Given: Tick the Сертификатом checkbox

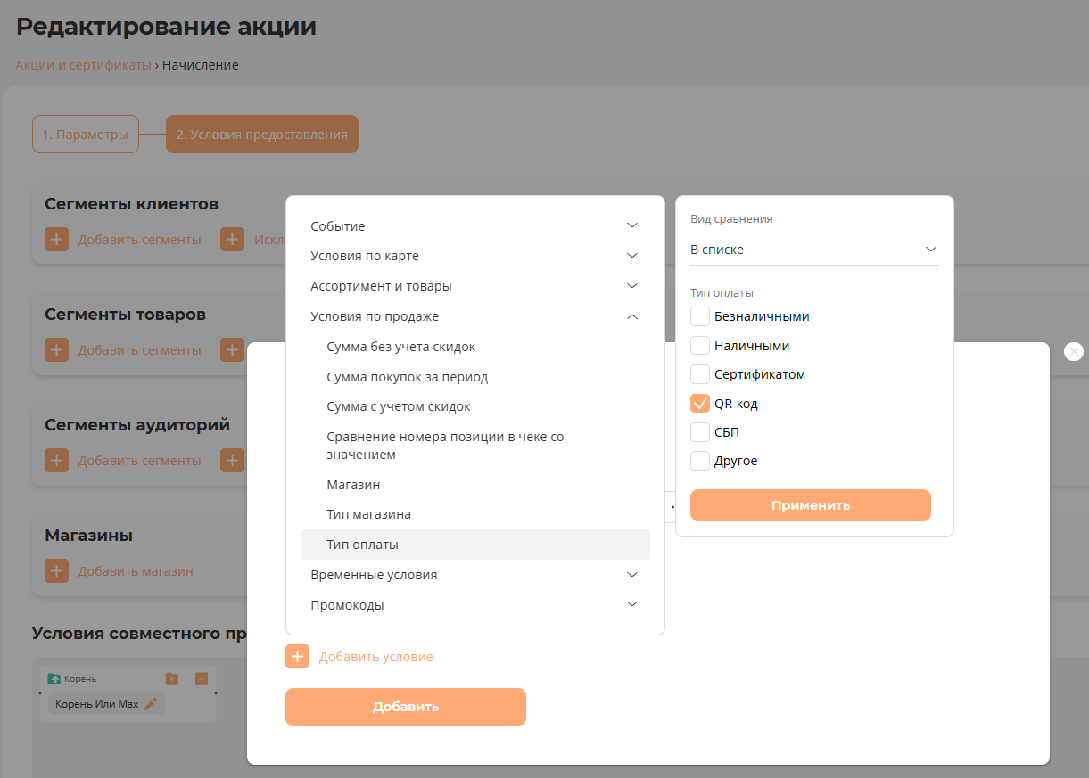Looking at the screenshot, I should click(700, 374).
